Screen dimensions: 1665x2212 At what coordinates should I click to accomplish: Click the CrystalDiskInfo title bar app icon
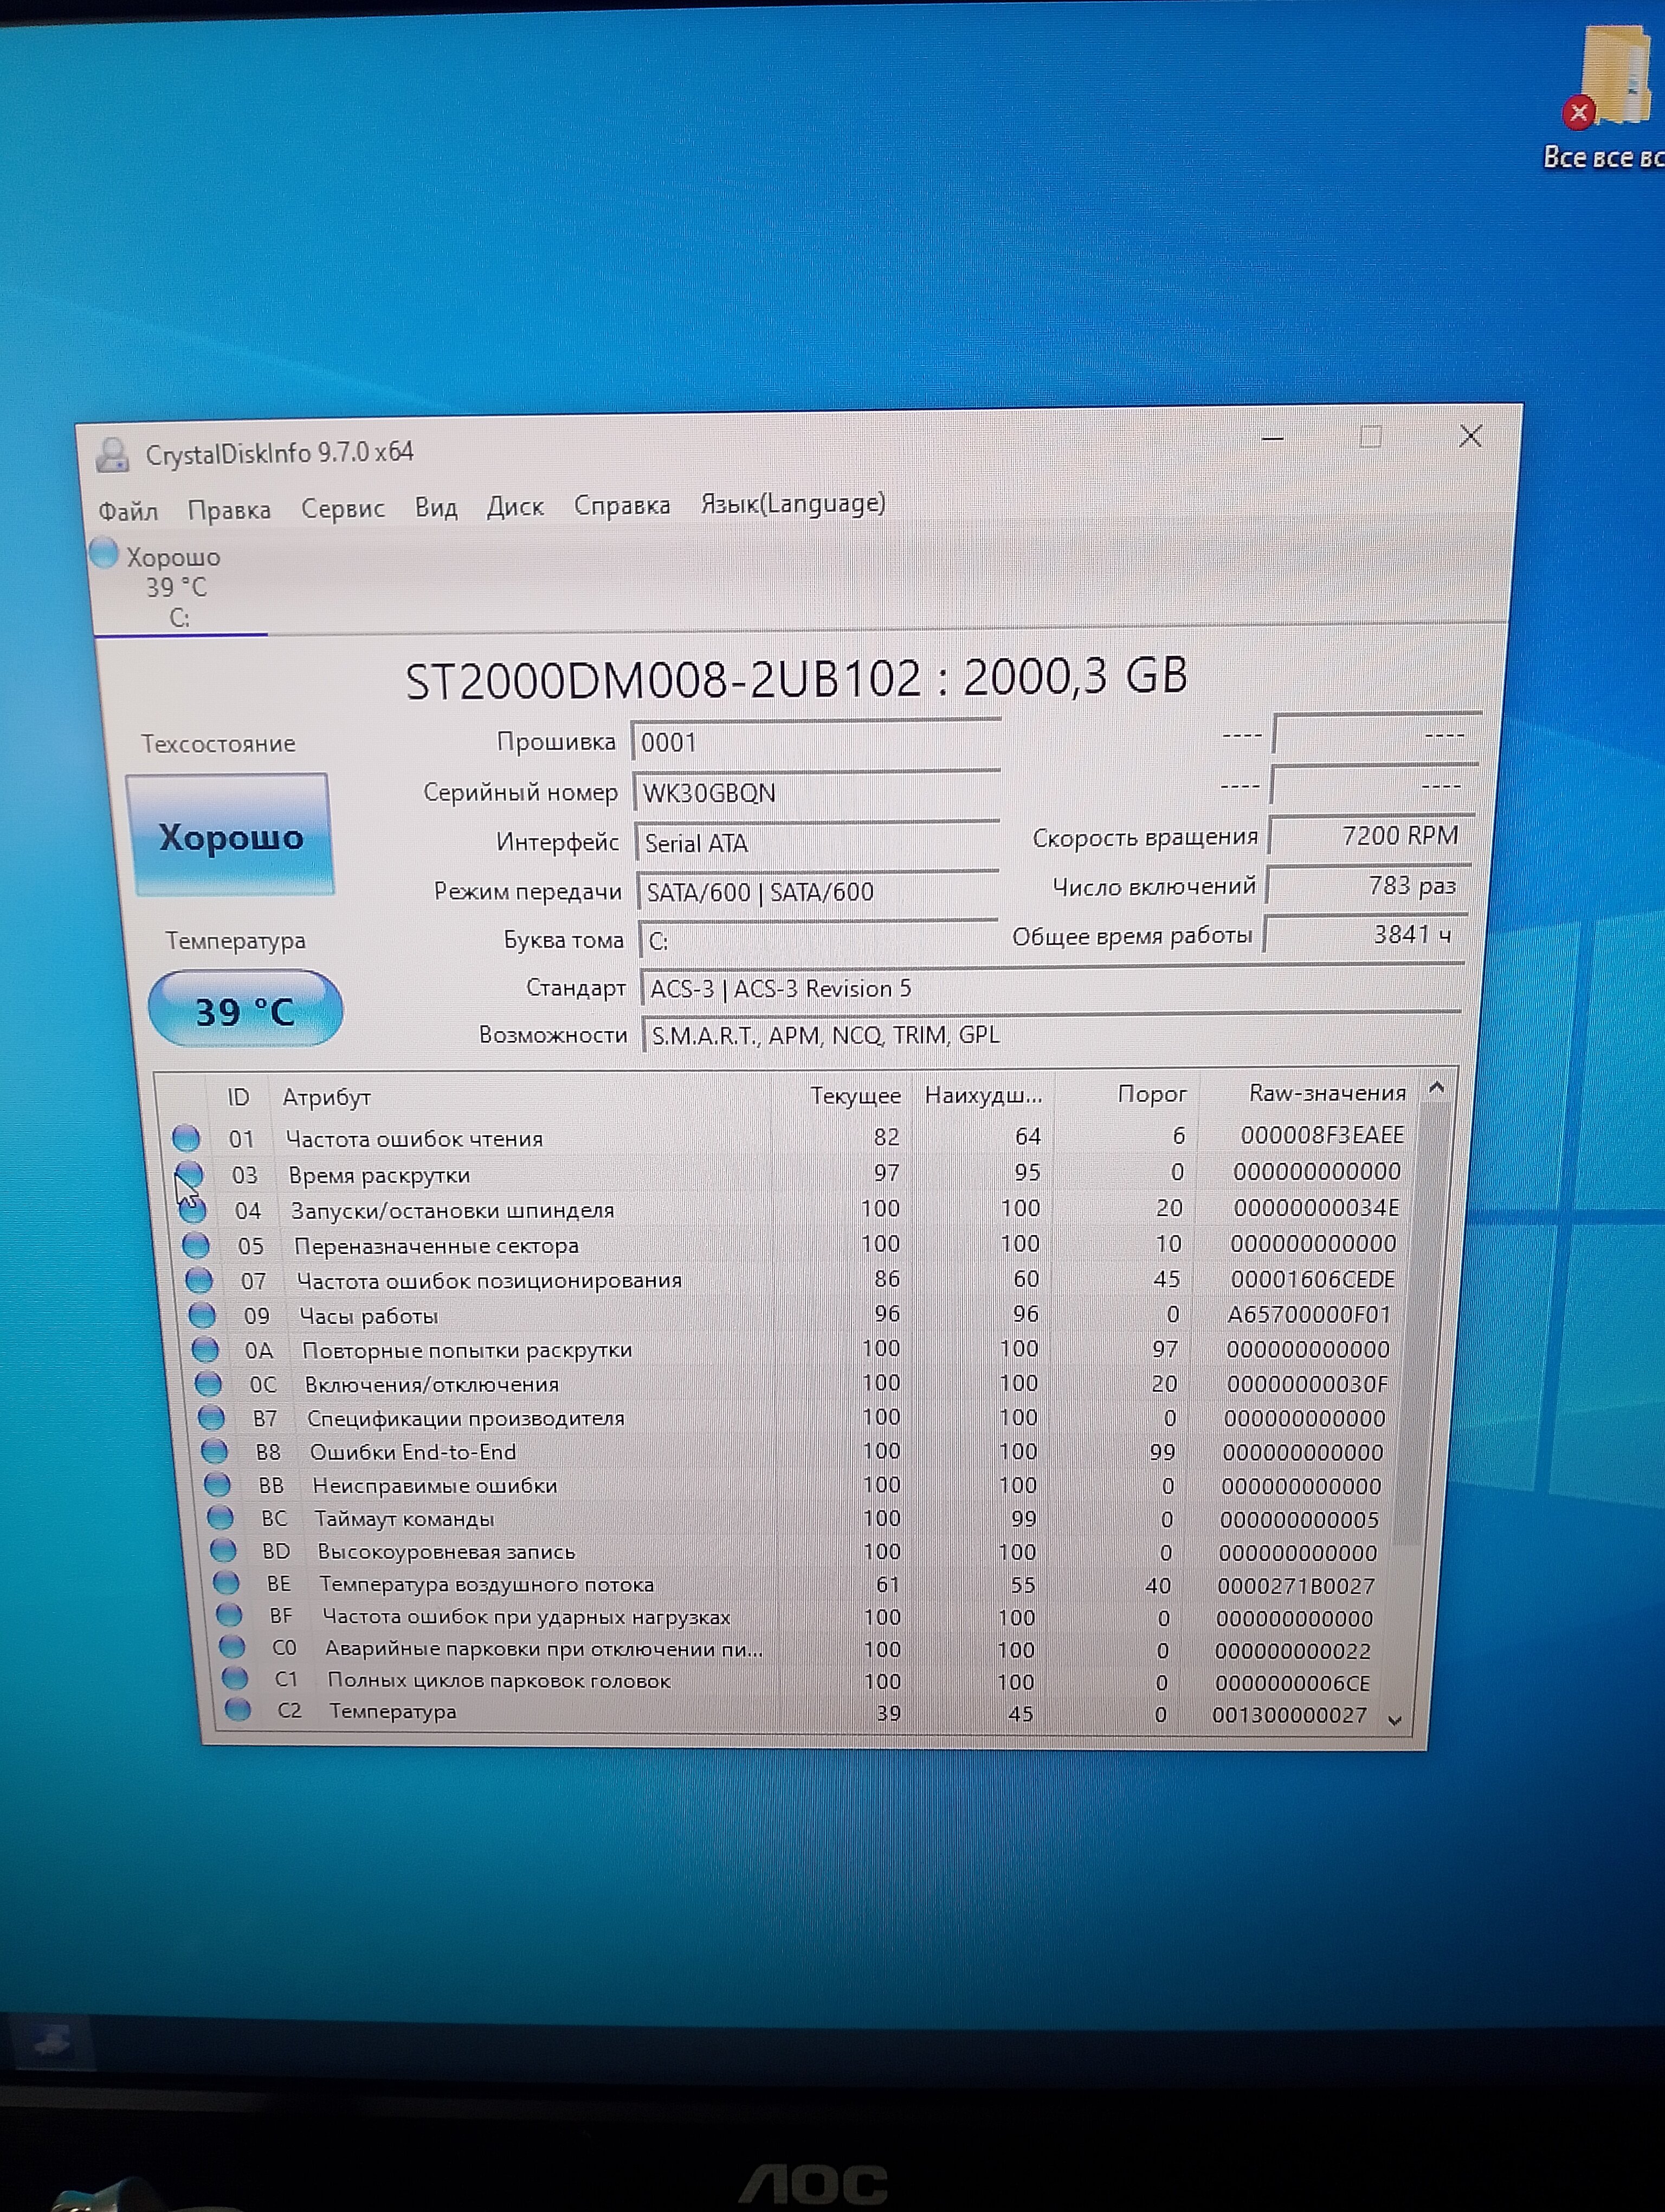tap(112, 455)
